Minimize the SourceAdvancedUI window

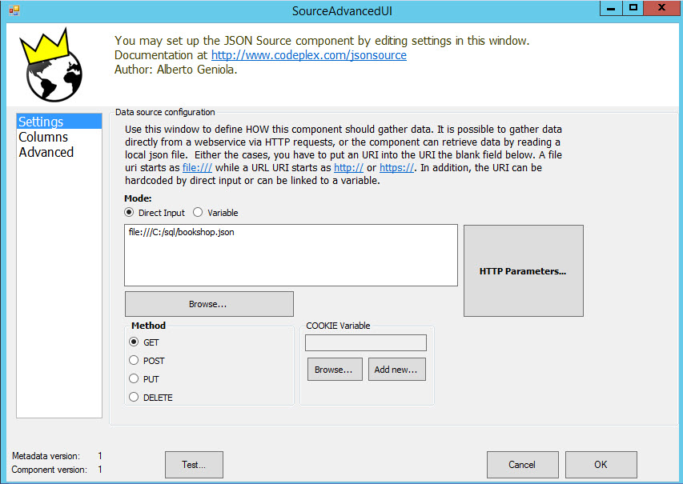[x=611, y=8]
